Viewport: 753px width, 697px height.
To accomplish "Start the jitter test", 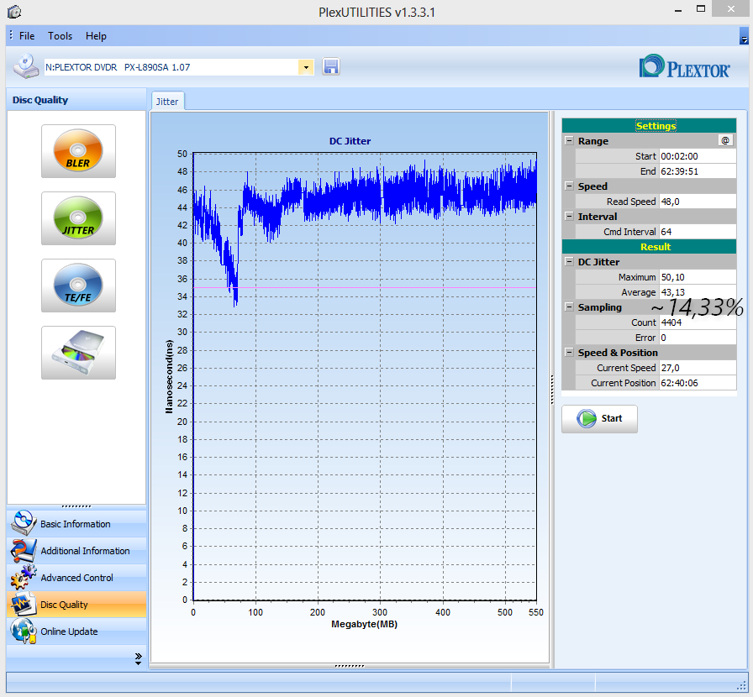I will pyautogui.click(x=599, y=418).
